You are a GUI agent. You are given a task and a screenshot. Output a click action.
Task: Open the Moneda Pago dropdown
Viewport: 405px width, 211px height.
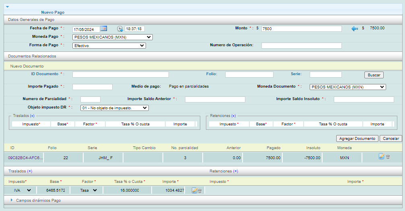tap(112, 37)
